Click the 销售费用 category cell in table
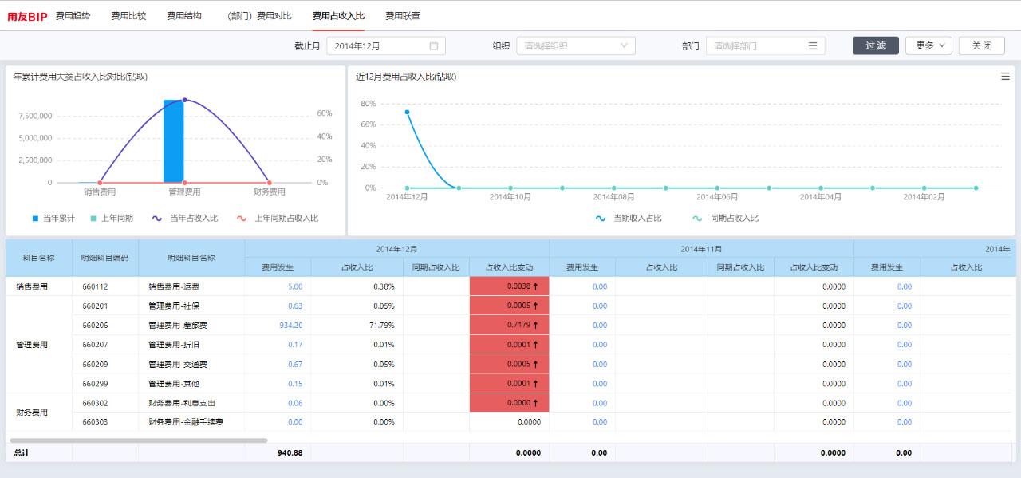The width and height of the screenshot is (1021, 478). click(x=38, y=286)
